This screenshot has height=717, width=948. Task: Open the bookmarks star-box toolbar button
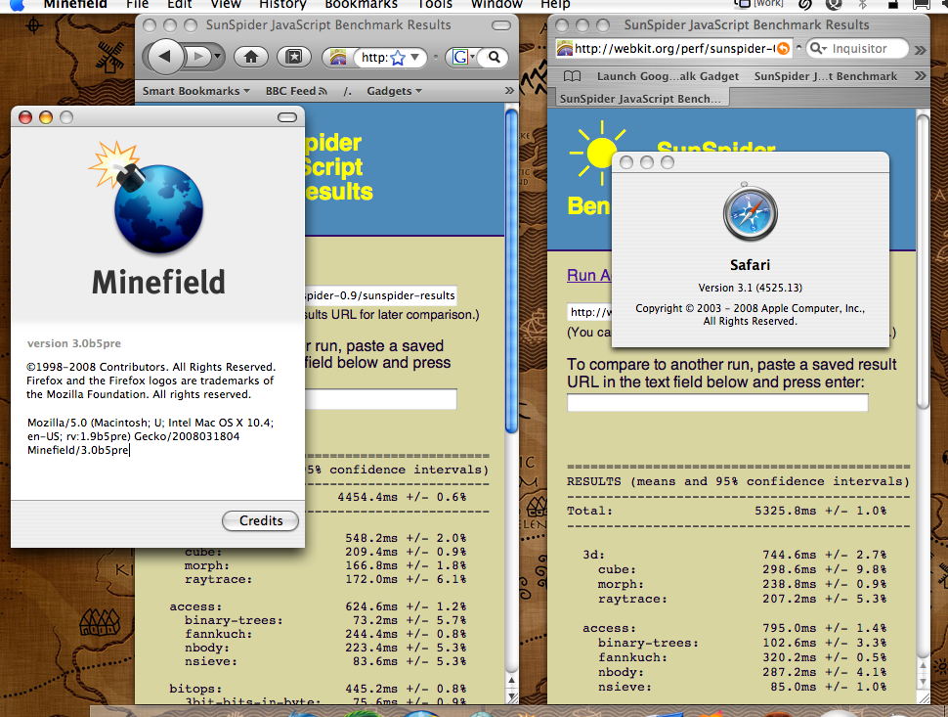pos(294,57)
